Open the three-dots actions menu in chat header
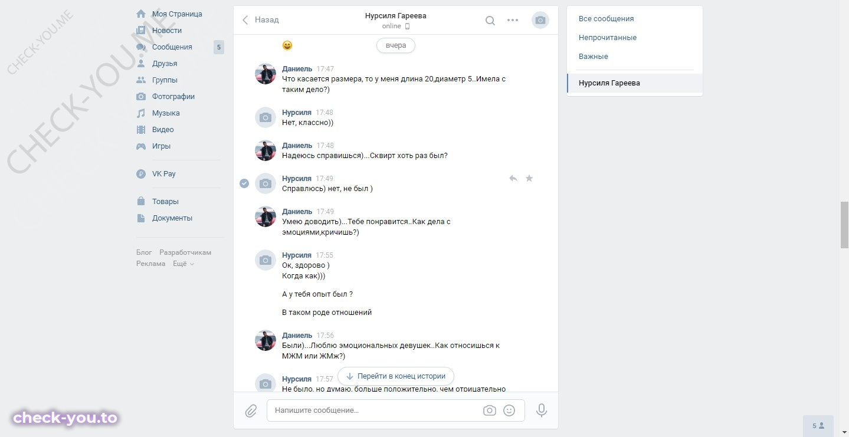This screenshot has width=849, height=437. tap(513, 21)
